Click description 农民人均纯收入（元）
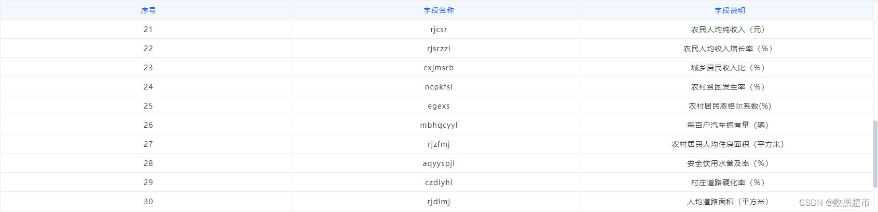 [728, 29]
